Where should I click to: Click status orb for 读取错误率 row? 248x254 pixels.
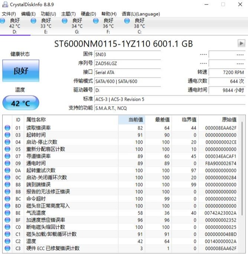click(7, 128)
